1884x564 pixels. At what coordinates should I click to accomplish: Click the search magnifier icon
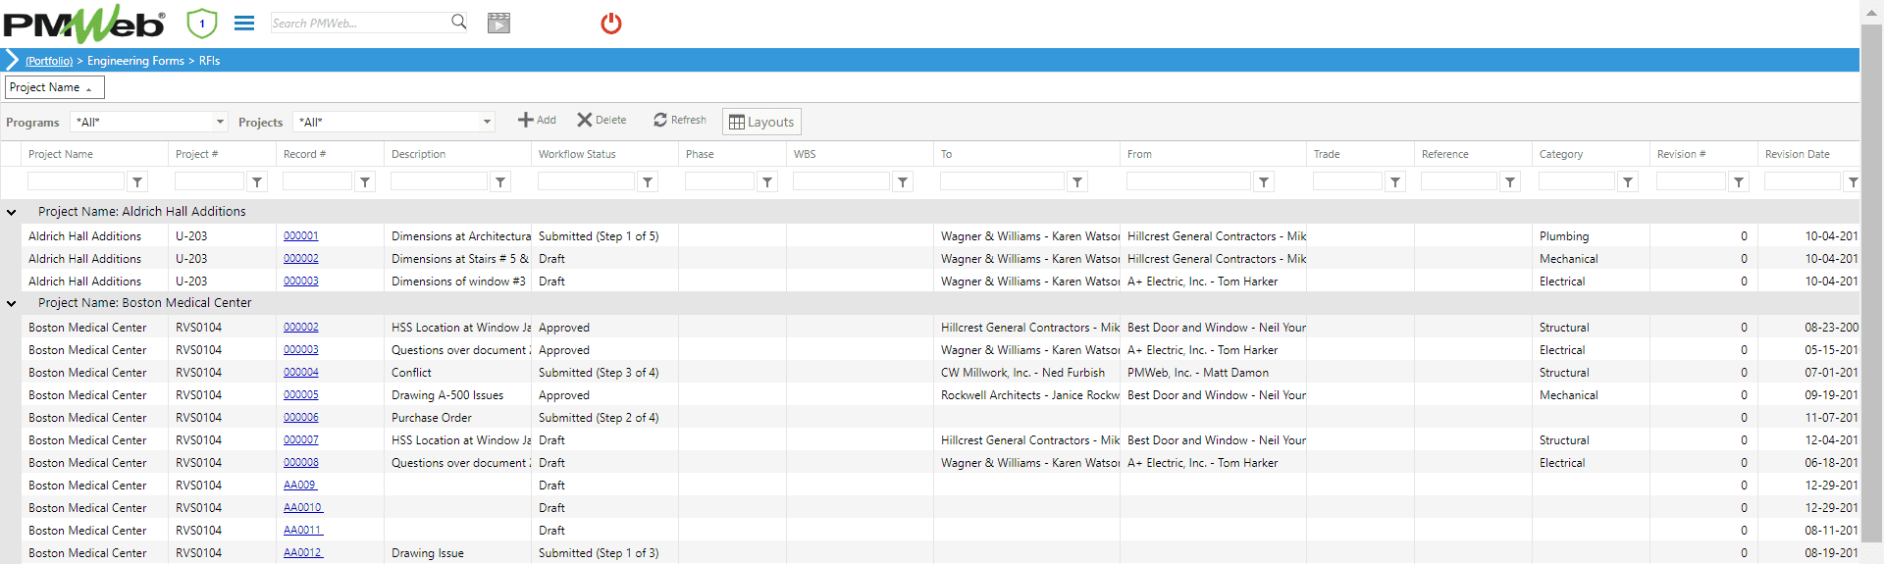click(x=458, y=22)
